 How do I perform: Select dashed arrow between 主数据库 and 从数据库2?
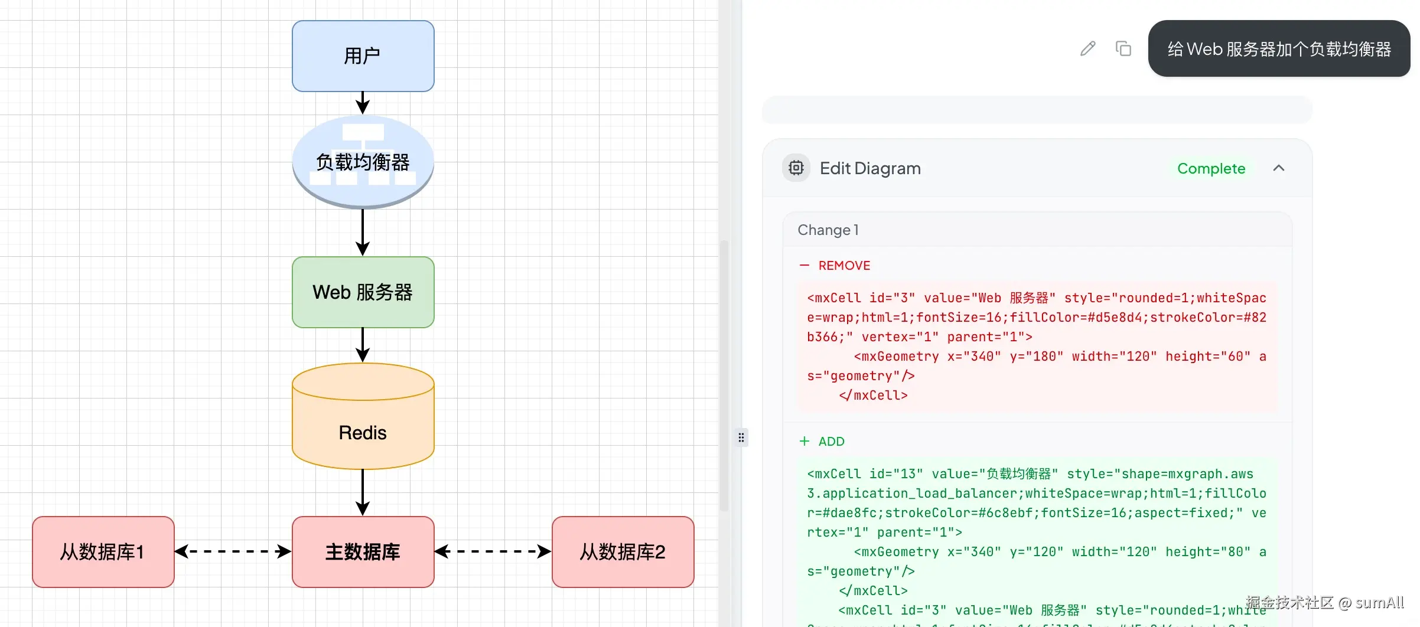(493, 552)
